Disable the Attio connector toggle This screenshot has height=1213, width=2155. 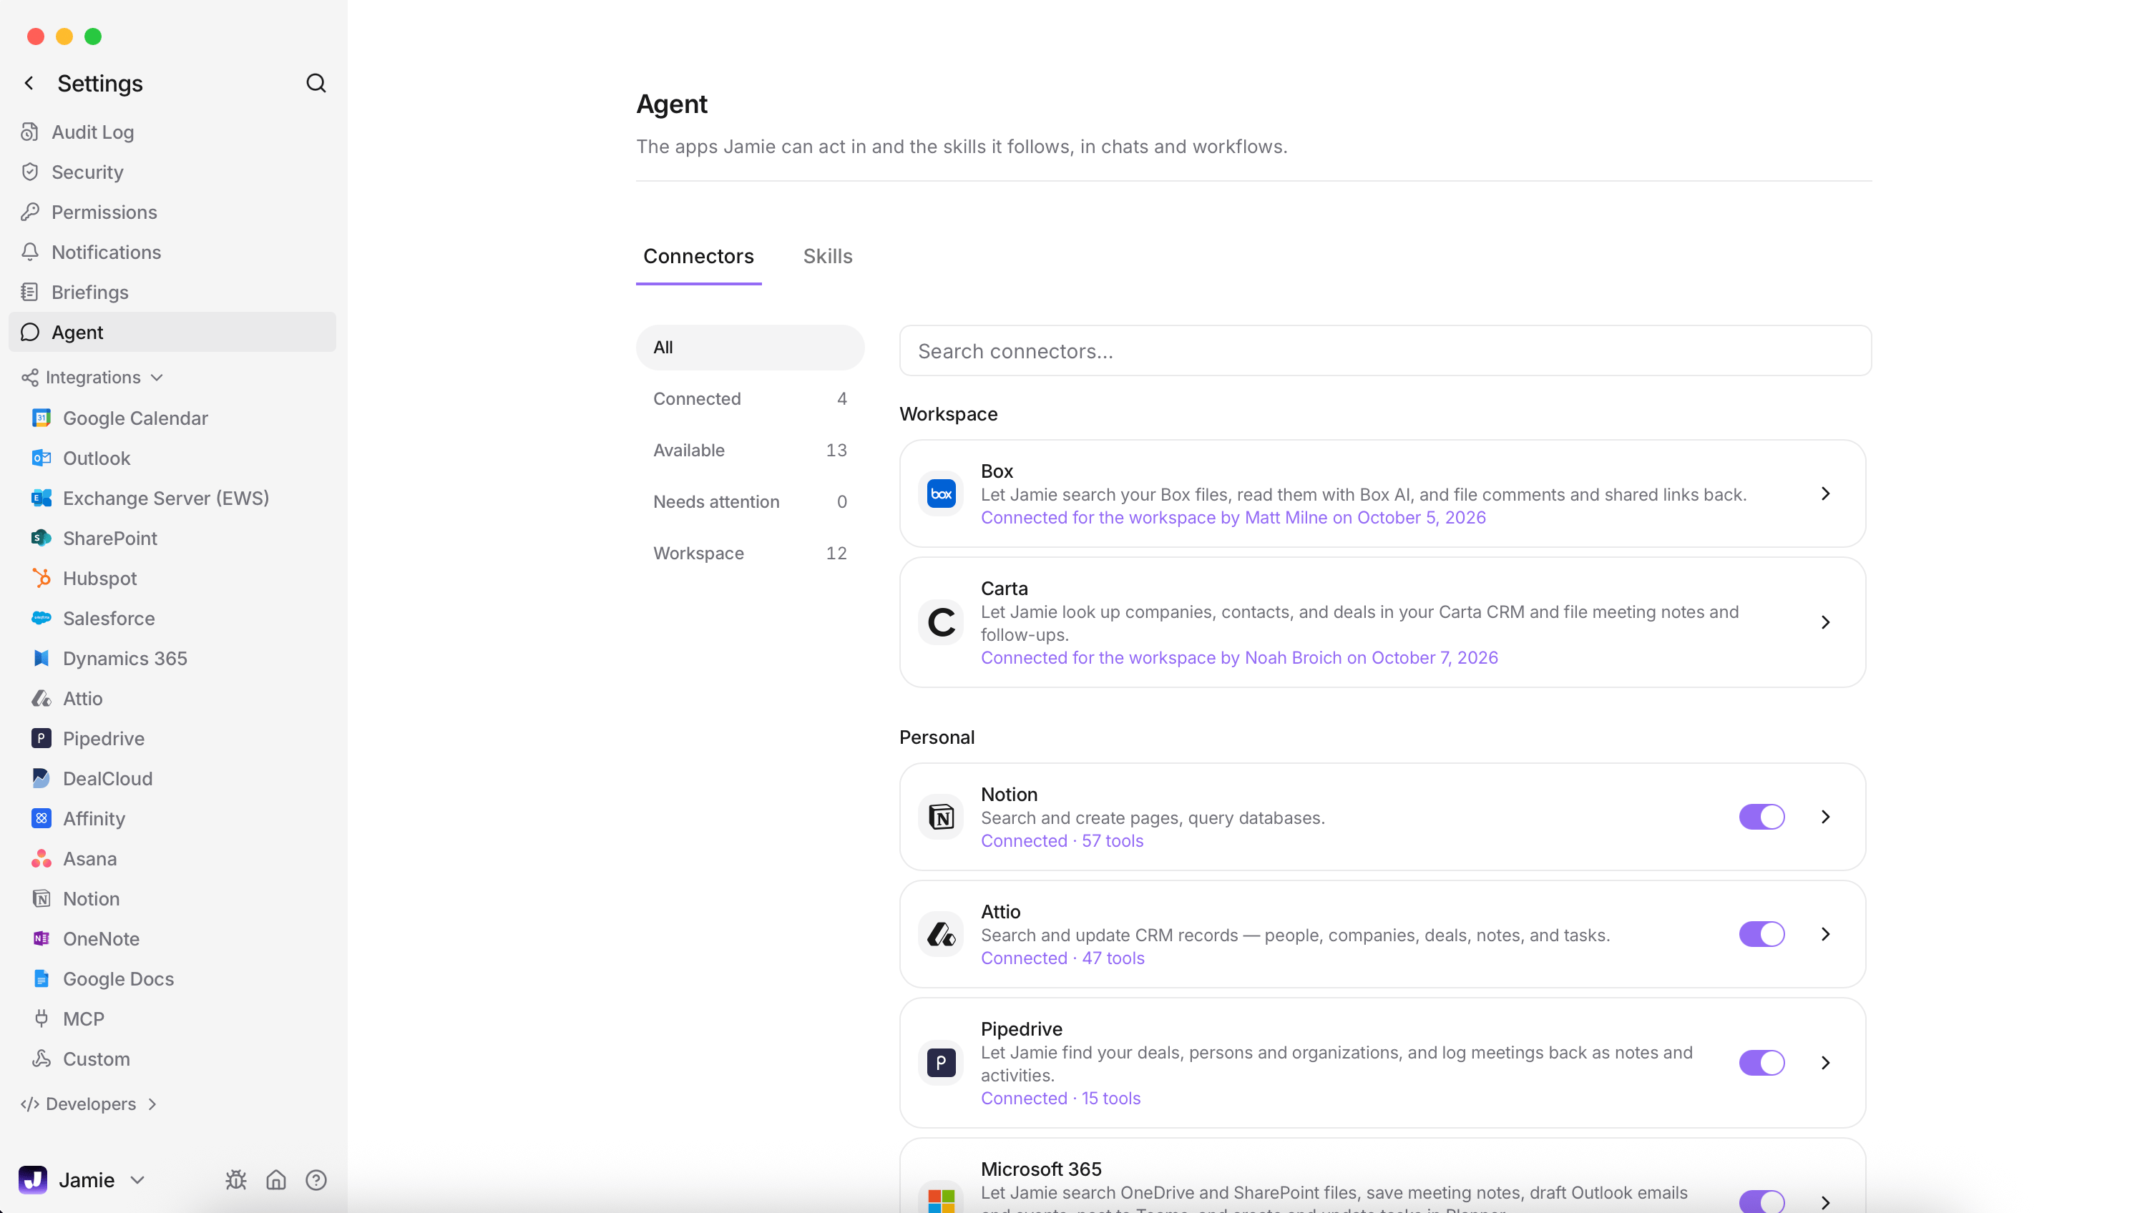[x=1761, y=933]
